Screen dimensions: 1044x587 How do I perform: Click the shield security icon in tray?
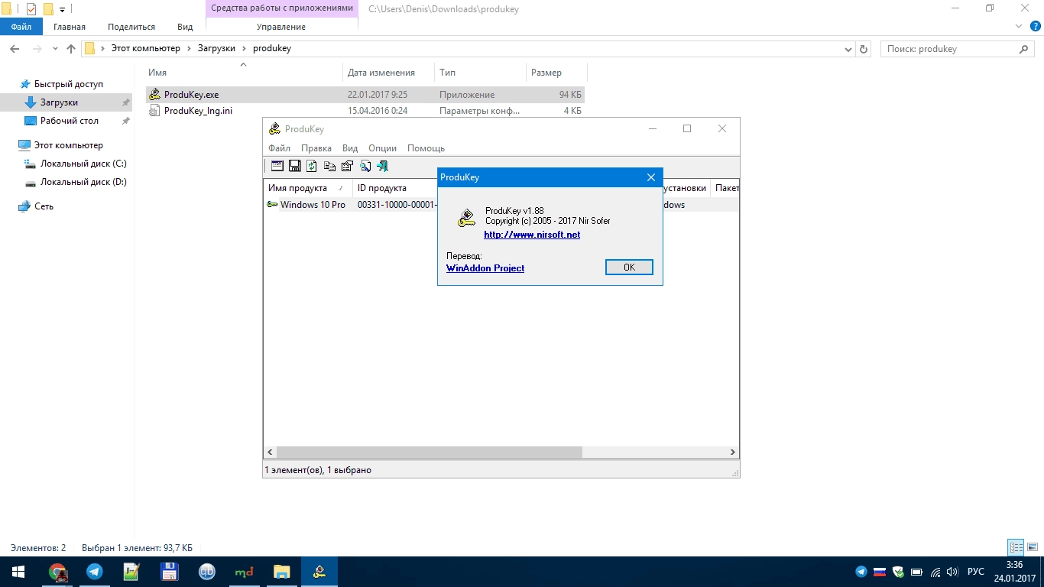(898, 572)
